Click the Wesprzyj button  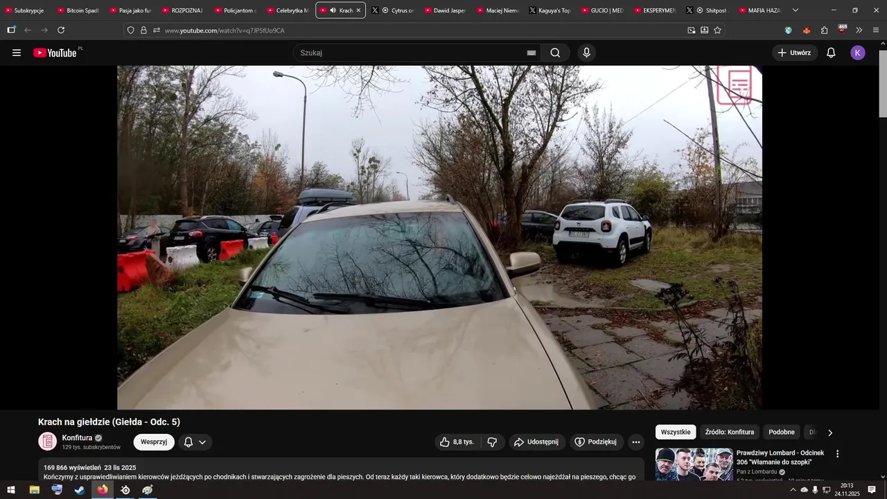point(154,442)
